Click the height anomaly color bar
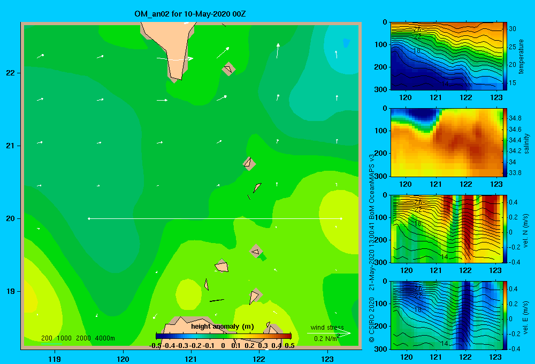This screenshot has height=364, width=535. click(x=224, y=336)
